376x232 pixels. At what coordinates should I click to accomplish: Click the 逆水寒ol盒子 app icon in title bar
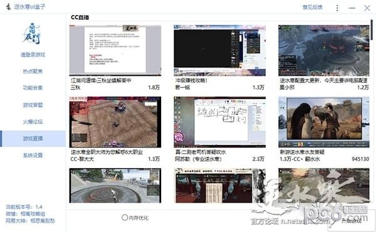tap(9, 7)
